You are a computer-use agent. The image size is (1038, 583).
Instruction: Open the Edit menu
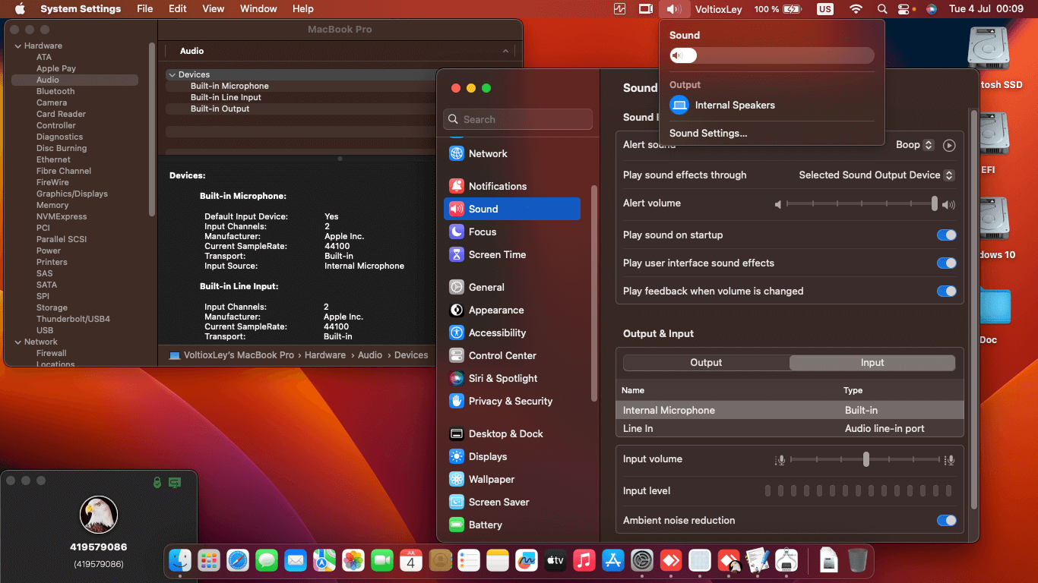178,9
